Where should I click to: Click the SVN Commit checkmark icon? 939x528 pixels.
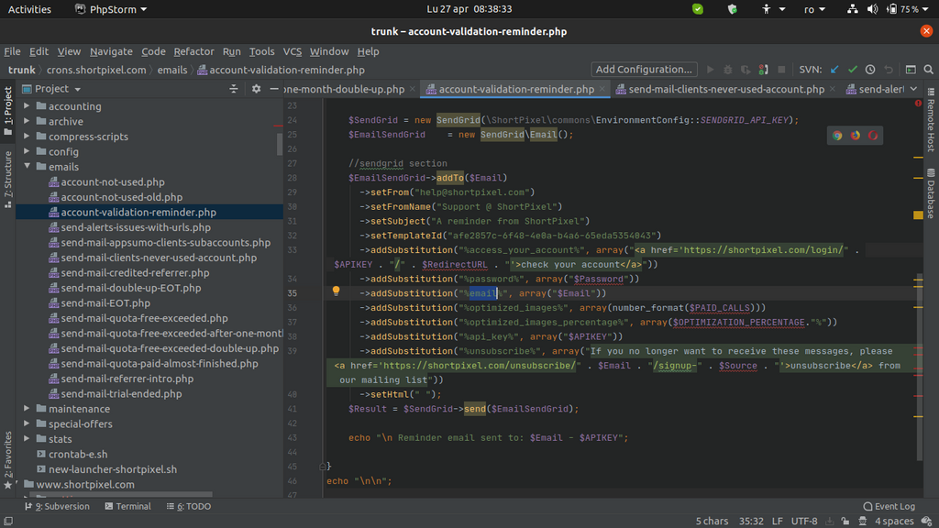(853, 70)
